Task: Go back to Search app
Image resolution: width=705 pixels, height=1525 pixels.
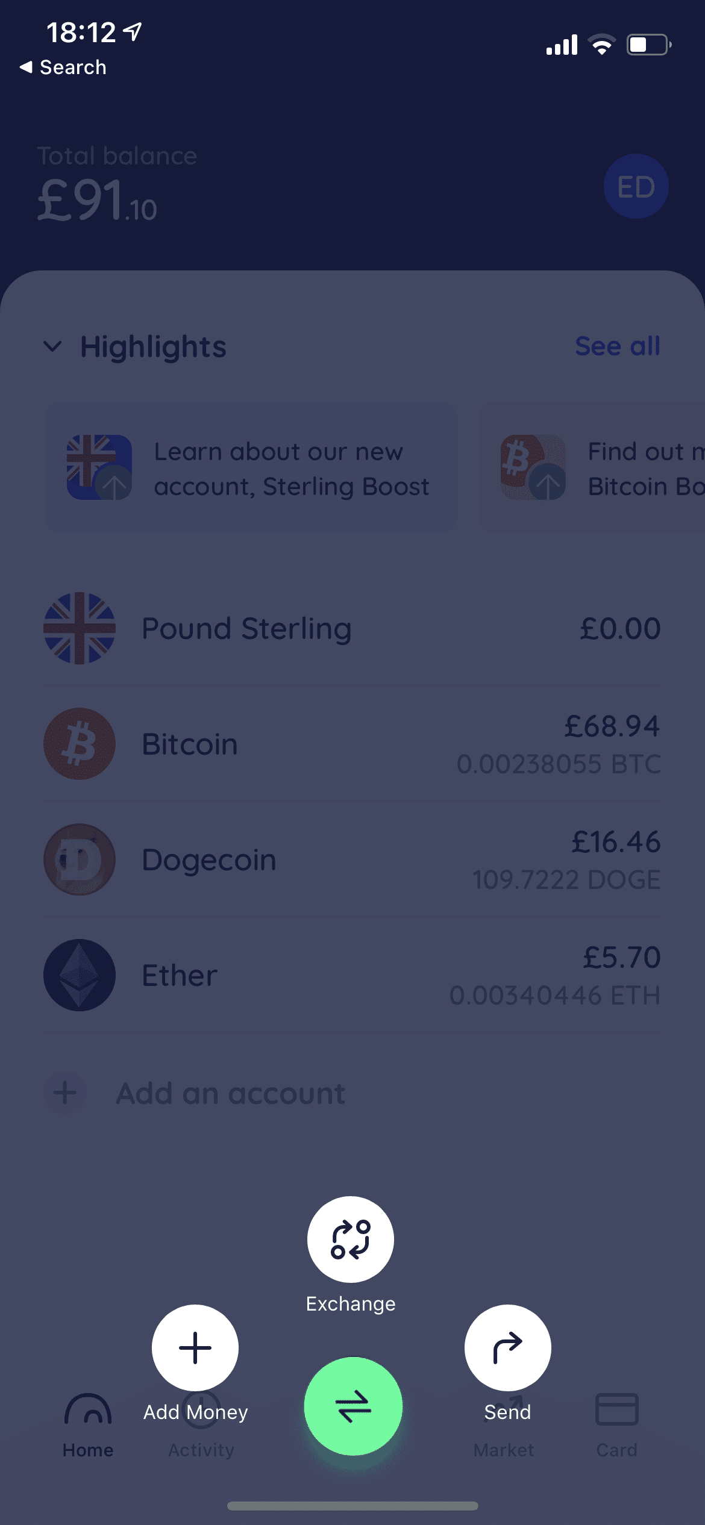Action: (63, 67)
